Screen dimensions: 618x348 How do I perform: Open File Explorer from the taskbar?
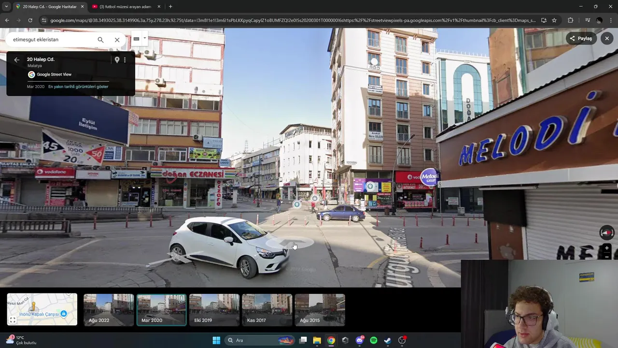pos(317,340)
